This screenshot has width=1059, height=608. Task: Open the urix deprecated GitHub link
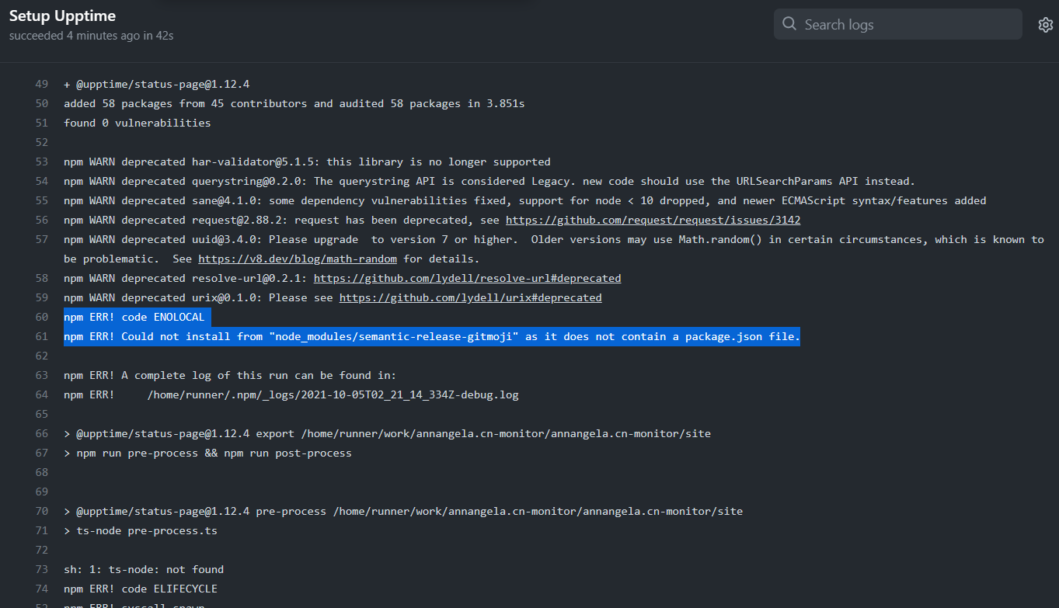469,297
